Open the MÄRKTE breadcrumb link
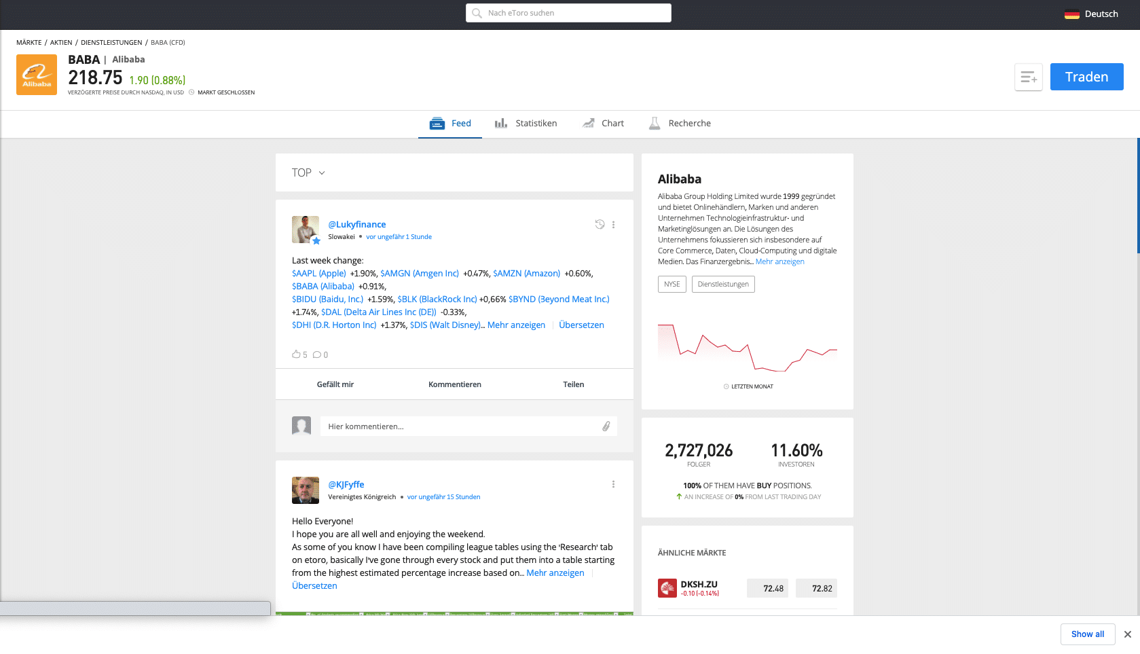This screenshot has height=654, width=1140. (x=29, y=42)
